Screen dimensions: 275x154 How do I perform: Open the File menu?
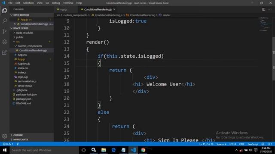10,3
